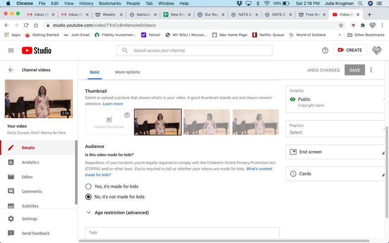The height and width of the screenshot is (243, 389).
Task: Open the YouTube Studio hamburger menu
Action: point(11,50)
